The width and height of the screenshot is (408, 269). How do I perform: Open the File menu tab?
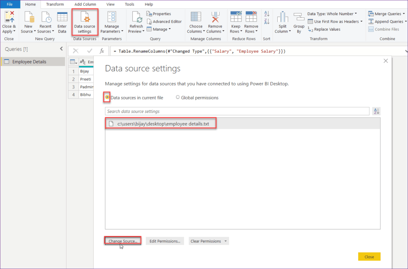10,4
